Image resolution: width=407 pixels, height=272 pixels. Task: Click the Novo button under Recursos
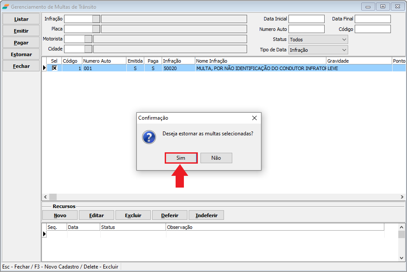click(x=60, y=215)
